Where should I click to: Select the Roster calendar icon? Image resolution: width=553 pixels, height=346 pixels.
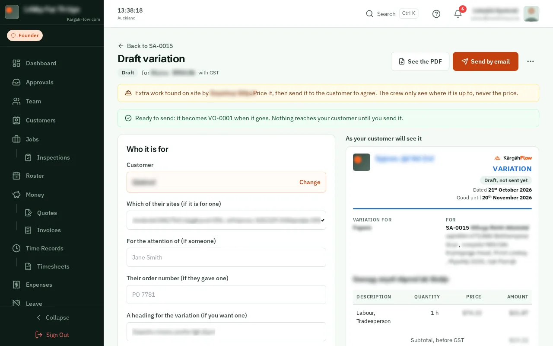(x=16, y=176)
